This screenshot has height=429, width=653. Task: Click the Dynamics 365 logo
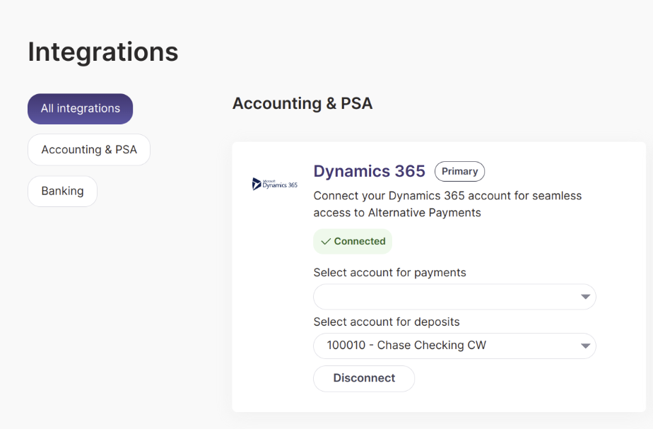click(x=275, y=184)
